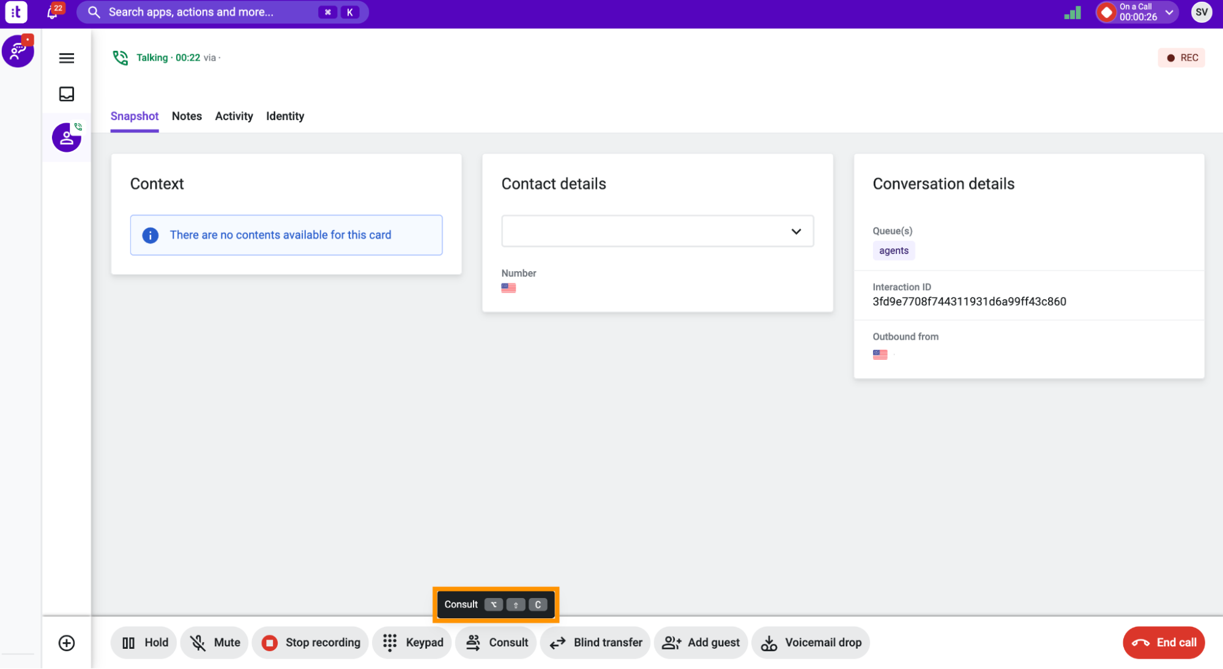Click the Conversation details heading

point(943,184)
